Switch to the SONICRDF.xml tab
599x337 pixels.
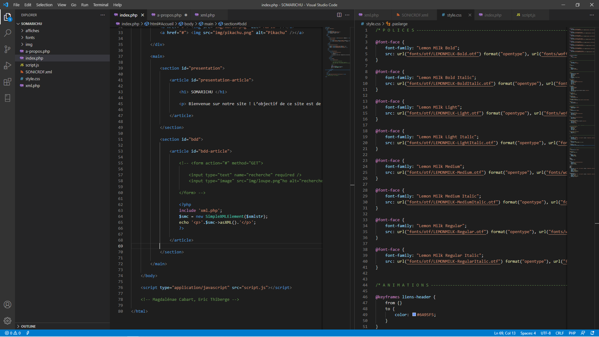coord(415,15)
